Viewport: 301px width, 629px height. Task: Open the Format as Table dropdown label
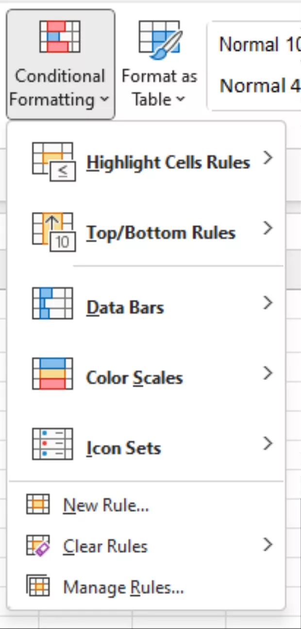point(159,88)
